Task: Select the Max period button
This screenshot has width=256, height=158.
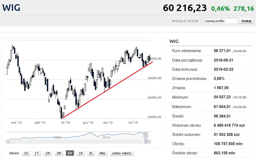Action: 102,153
